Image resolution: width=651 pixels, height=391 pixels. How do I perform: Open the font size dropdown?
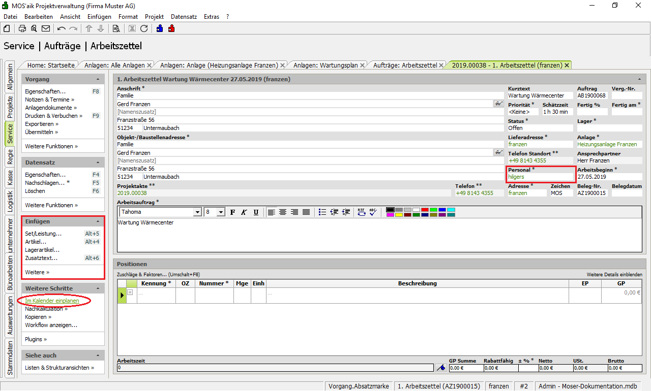pos(221,212)
